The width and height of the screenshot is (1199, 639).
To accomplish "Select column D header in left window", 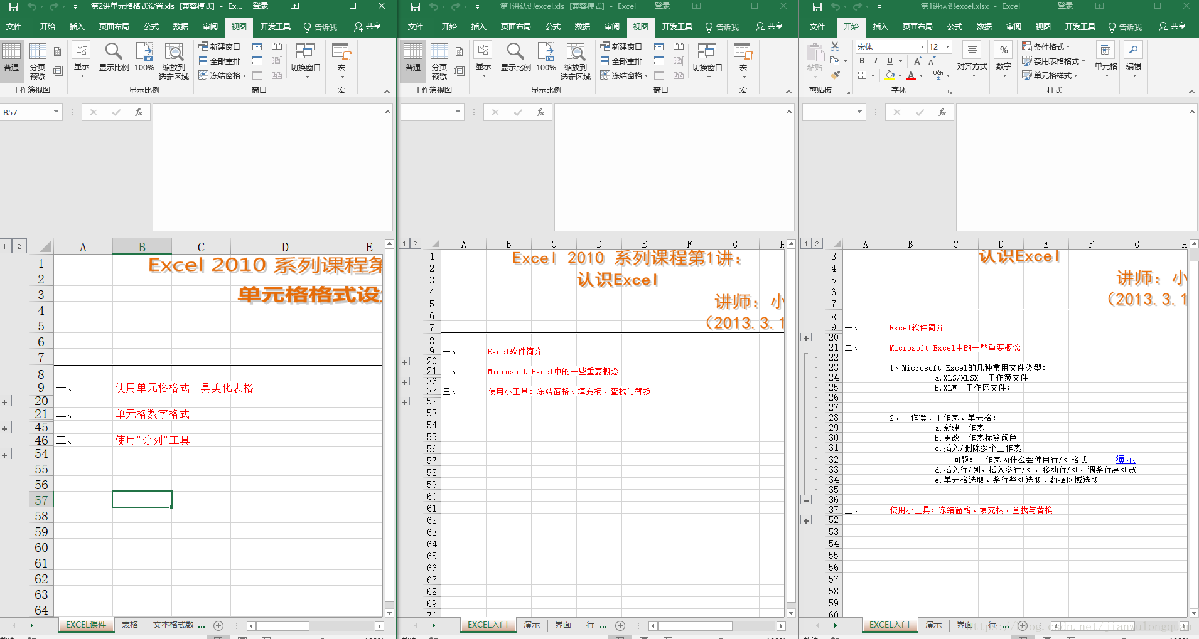I will 285,246.
